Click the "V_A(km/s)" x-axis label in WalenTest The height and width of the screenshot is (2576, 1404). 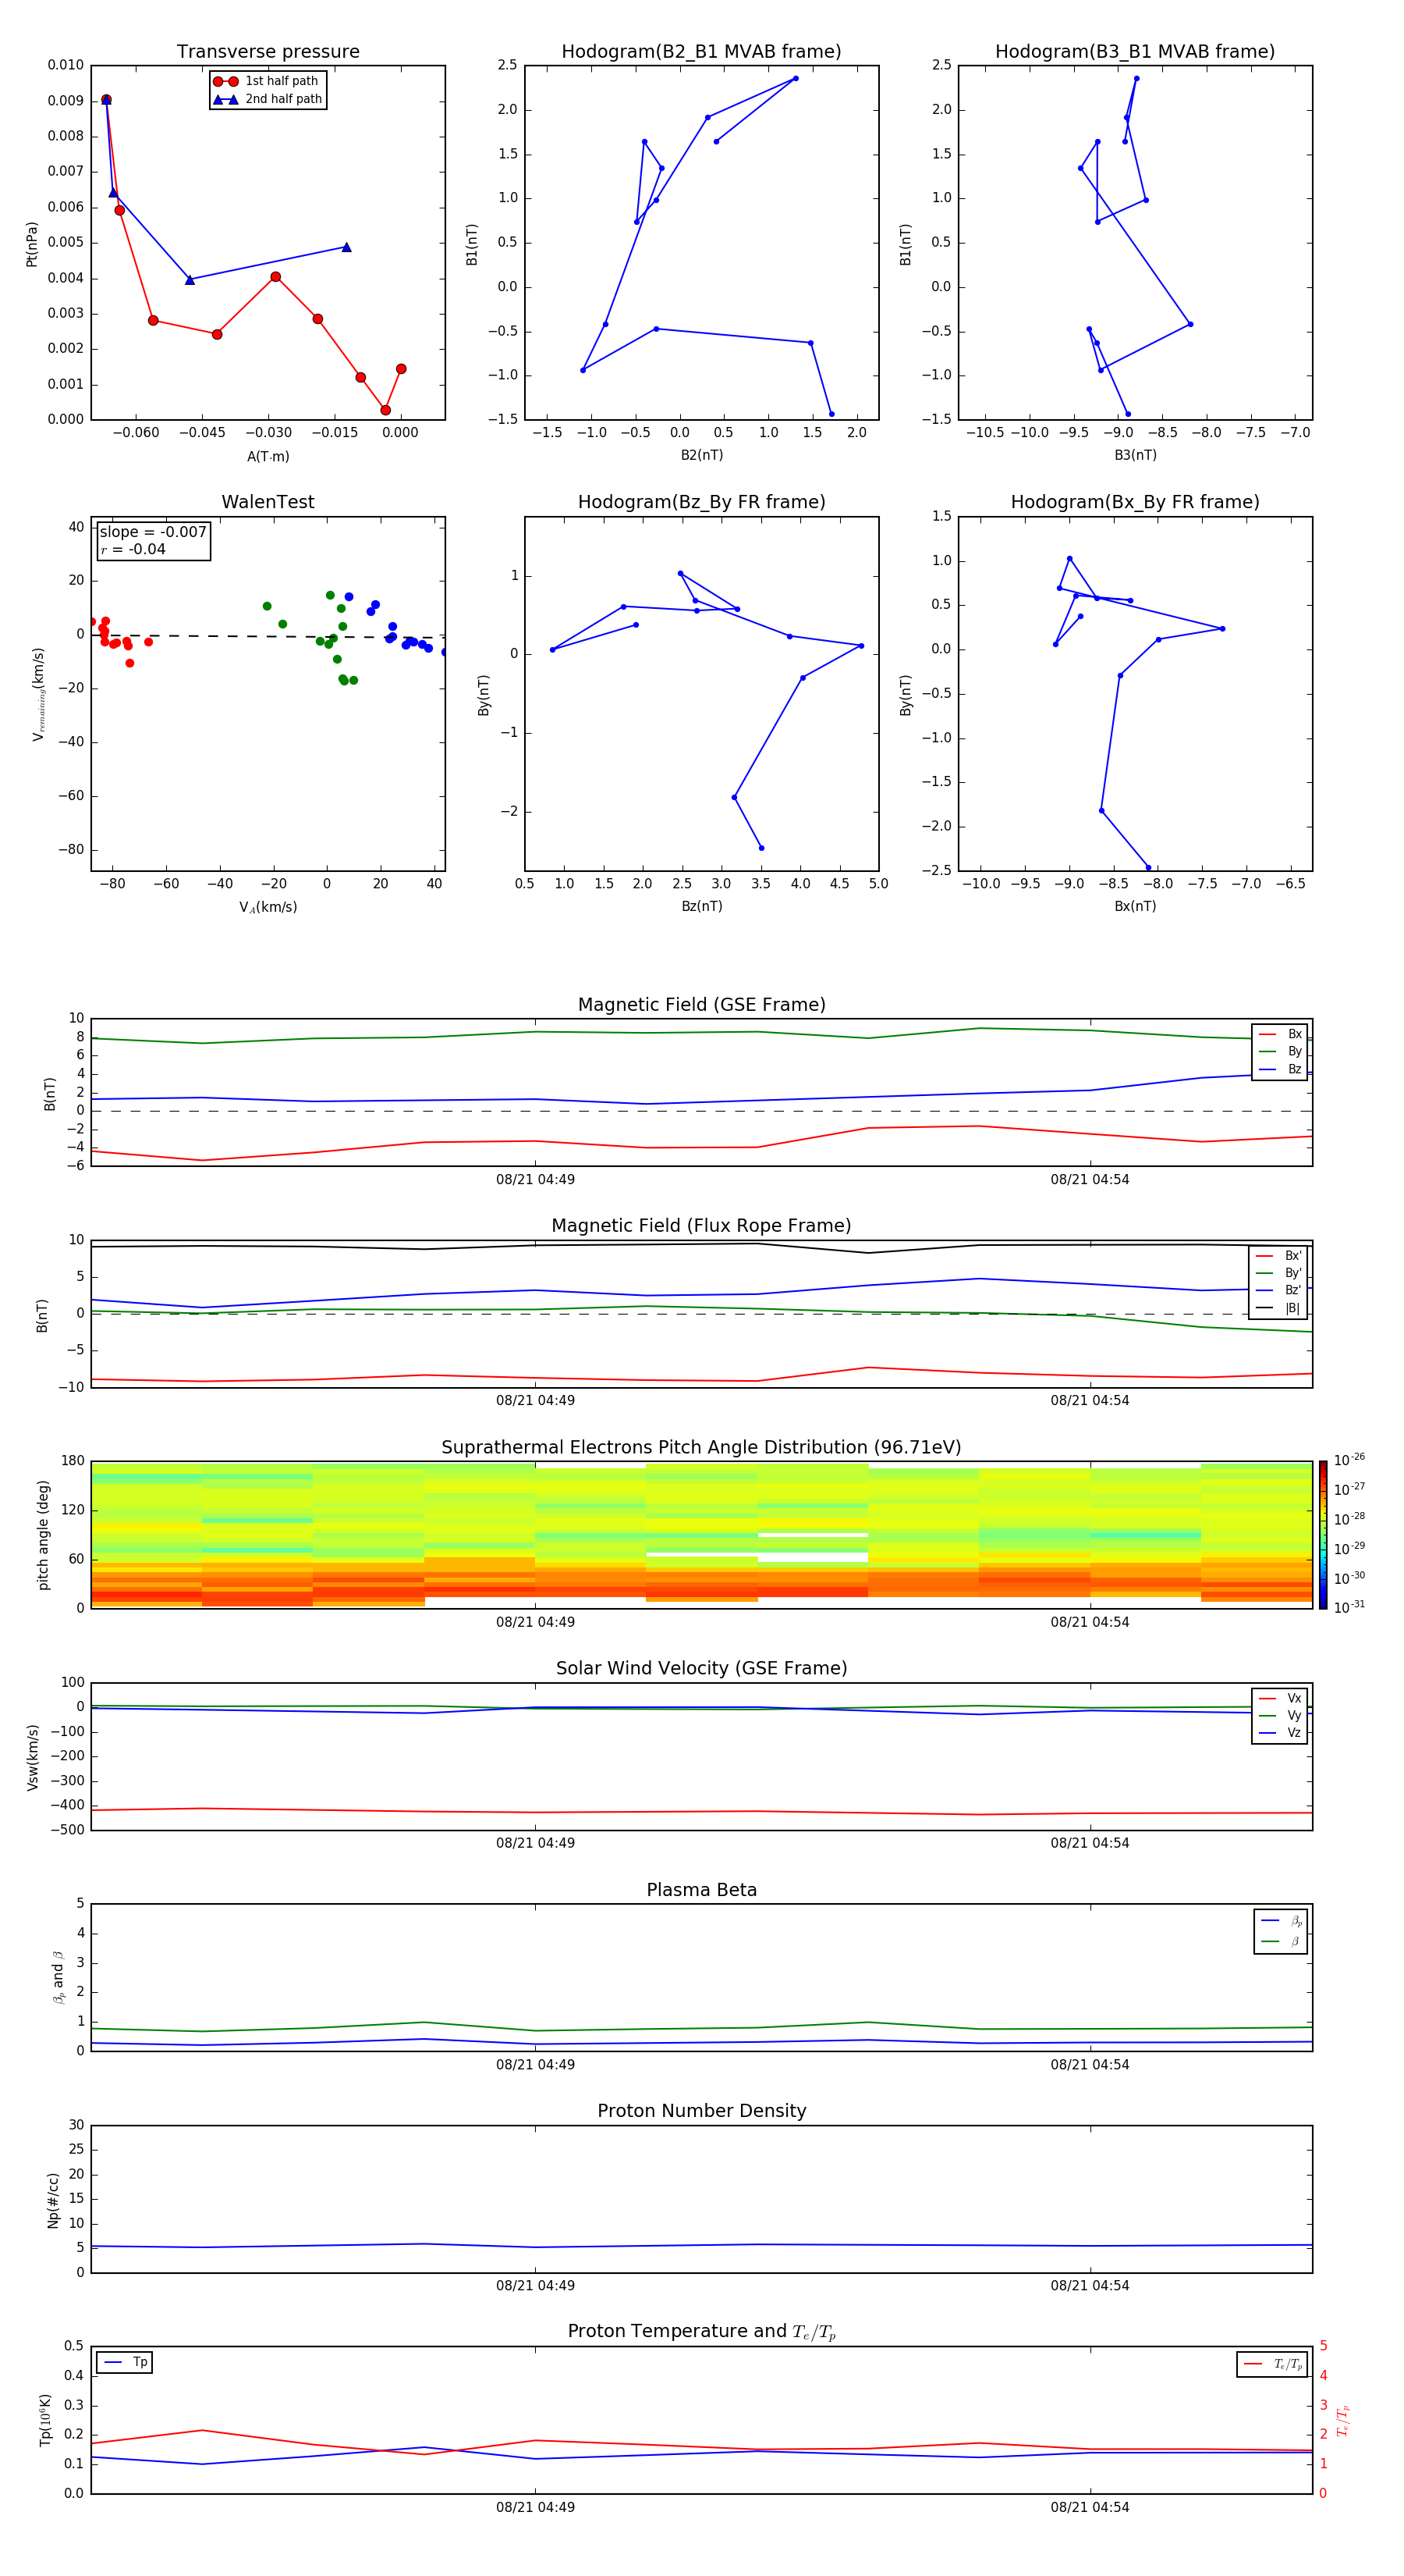[x=268, y=907]
